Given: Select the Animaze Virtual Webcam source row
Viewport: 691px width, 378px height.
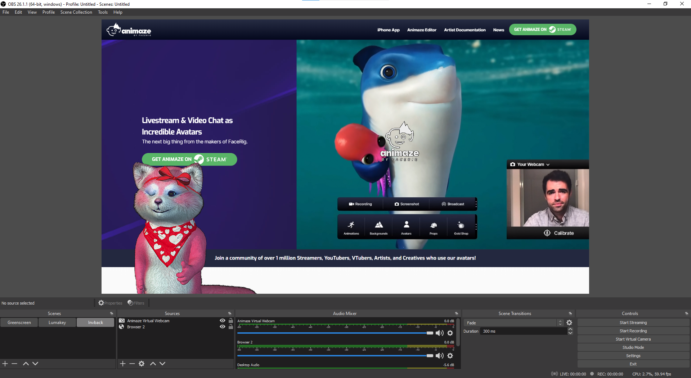Looking at the screenshot, I should coord(176,320).
